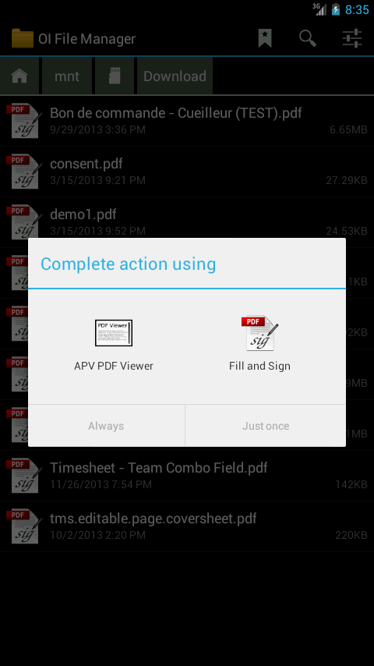This screenshot has width=374, height=666.
Task: Select the Download breadcrumb
Action: pos(175,76)
